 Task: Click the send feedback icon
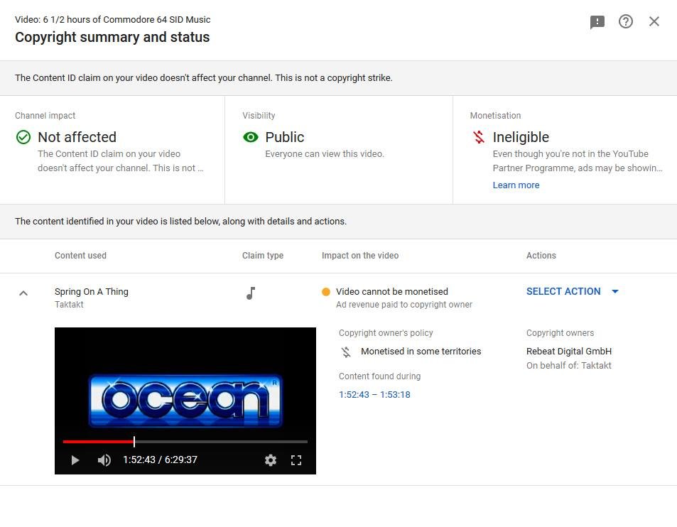(x=597, y=22)
